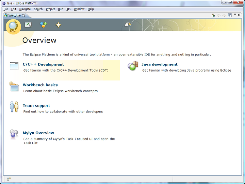Open the Workbench basics link
Screen dimensions: 245x184
click(40, 85)
